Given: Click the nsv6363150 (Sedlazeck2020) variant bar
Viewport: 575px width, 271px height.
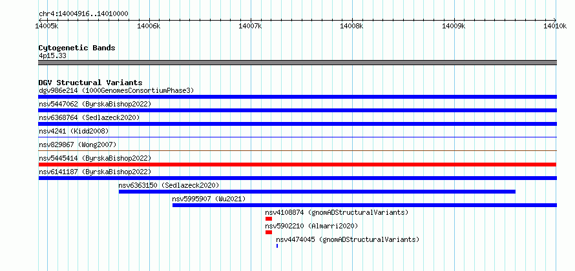Looking at the screenshot, I should click(x=317, y=192).
